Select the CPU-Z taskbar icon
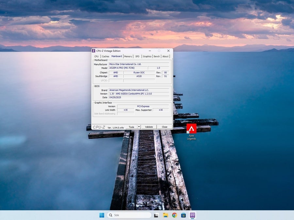The width and height of the screenshot is (294, 220). pyautogui.click(x=192, y=215)
